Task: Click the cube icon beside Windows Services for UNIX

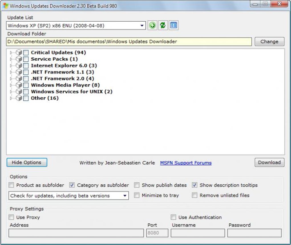Action: point(19,91)
